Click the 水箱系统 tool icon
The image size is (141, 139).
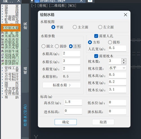click(3, 36)
